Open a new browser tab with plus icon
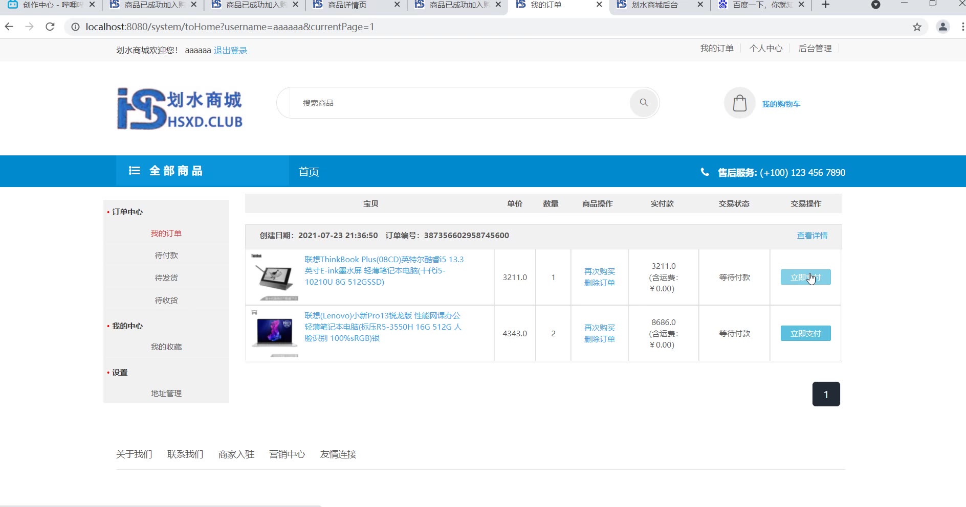 coord(825,5)
